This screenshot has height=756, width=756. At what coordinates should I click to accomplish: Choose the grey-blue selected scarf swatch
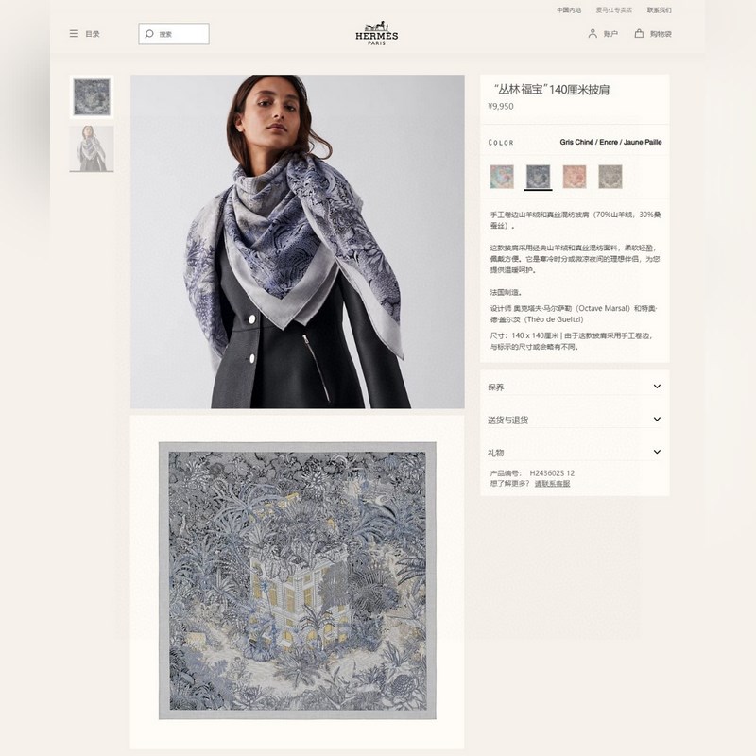[538, 177]
